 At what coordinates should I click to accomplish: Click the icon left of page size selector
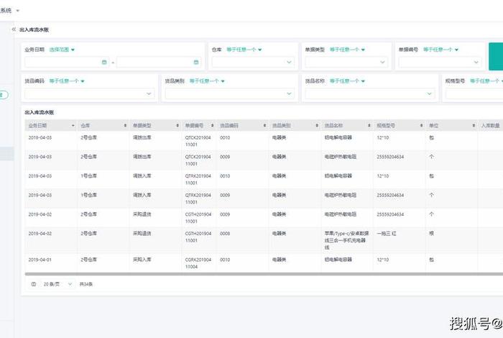coord(34,284)
